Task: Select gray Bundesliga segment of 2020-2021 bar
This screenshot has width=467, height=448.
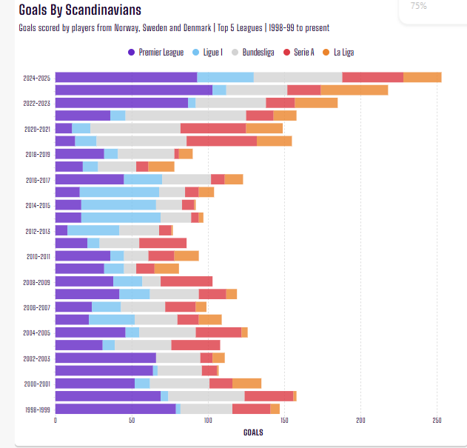Action: pyautogui.click(x=135, y=128)
